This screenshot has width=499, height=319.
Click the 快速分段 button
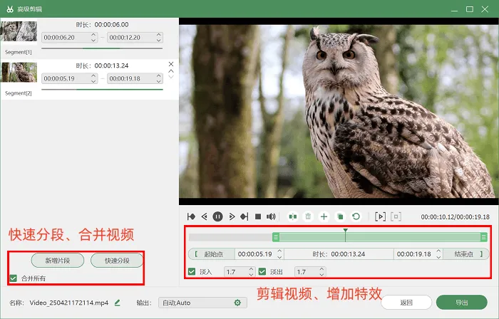pos(117,261)
